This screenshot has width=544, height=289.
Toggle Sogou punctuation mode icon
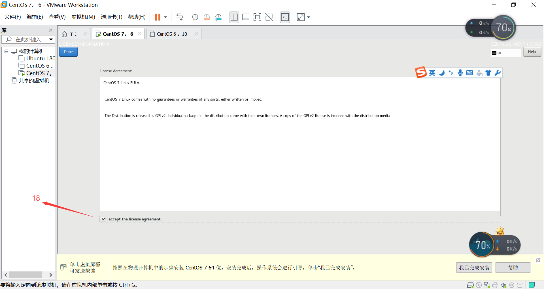451,73
